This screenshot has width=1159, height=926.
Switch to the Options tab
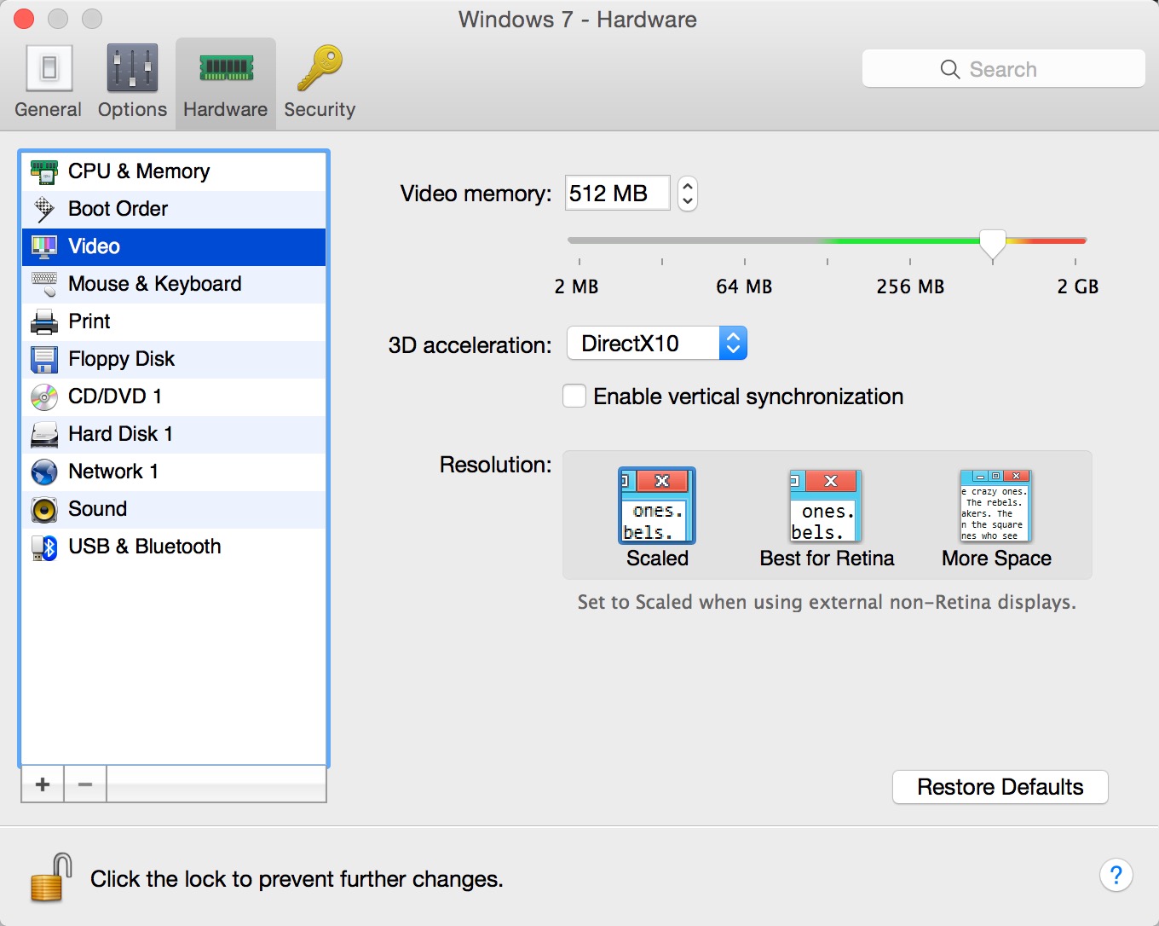(x=132, y=82)
